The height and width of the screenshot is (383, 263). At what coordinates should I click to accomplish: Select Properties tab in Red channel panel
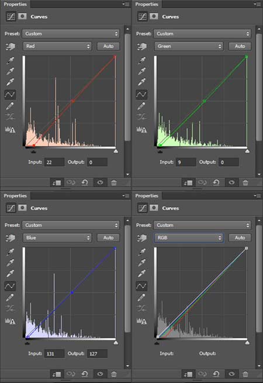pyautogui.click(x=15, y=4)
